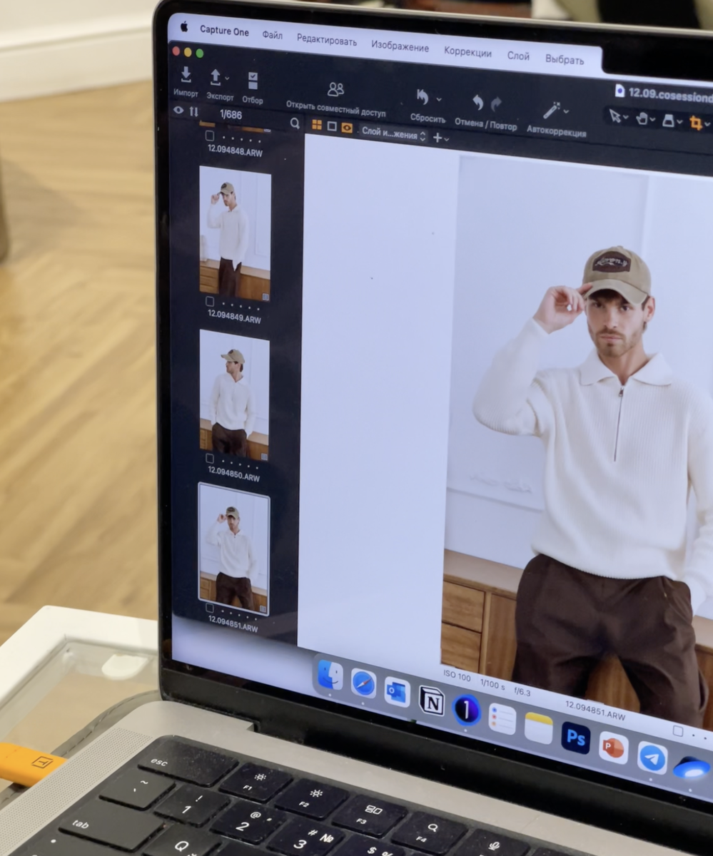
Task: Click the 1/686 image counter
Action: click(231, 115)
